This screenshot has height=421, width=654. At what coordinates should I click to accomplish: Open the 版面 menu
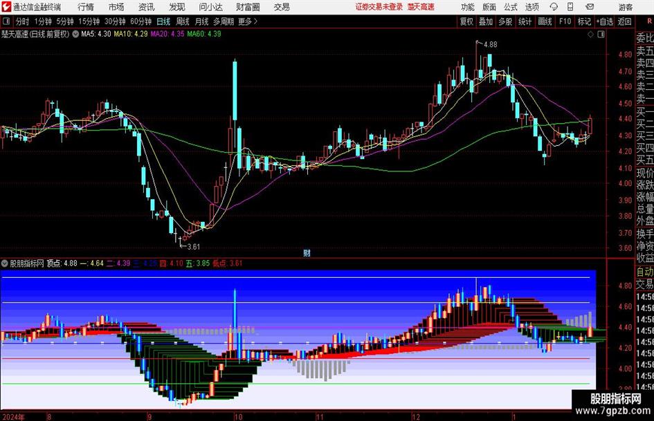point(489,7)
